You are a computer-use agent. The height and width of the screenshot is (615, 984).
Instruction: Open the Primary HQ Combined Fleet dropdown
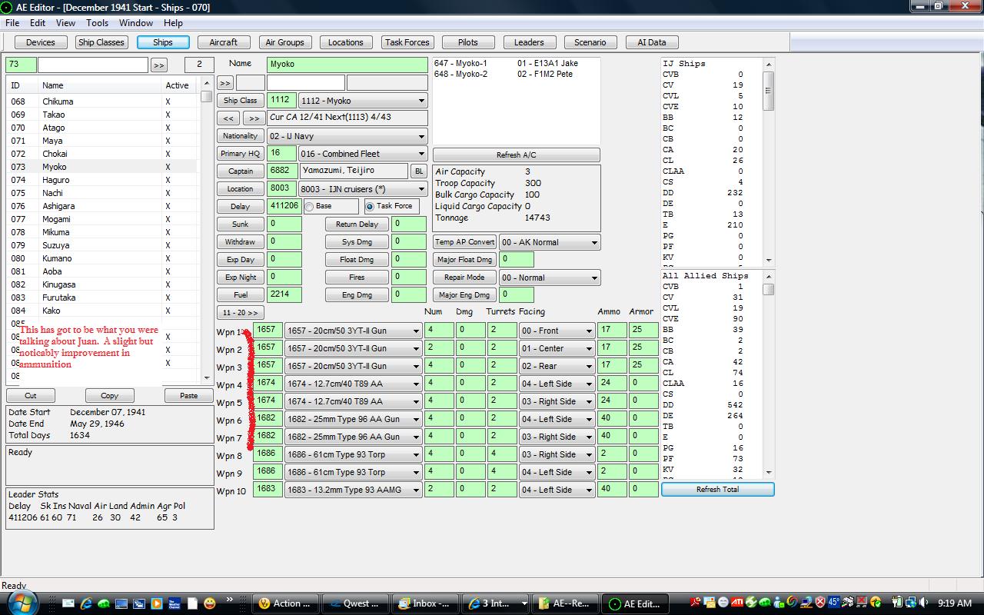363,154
